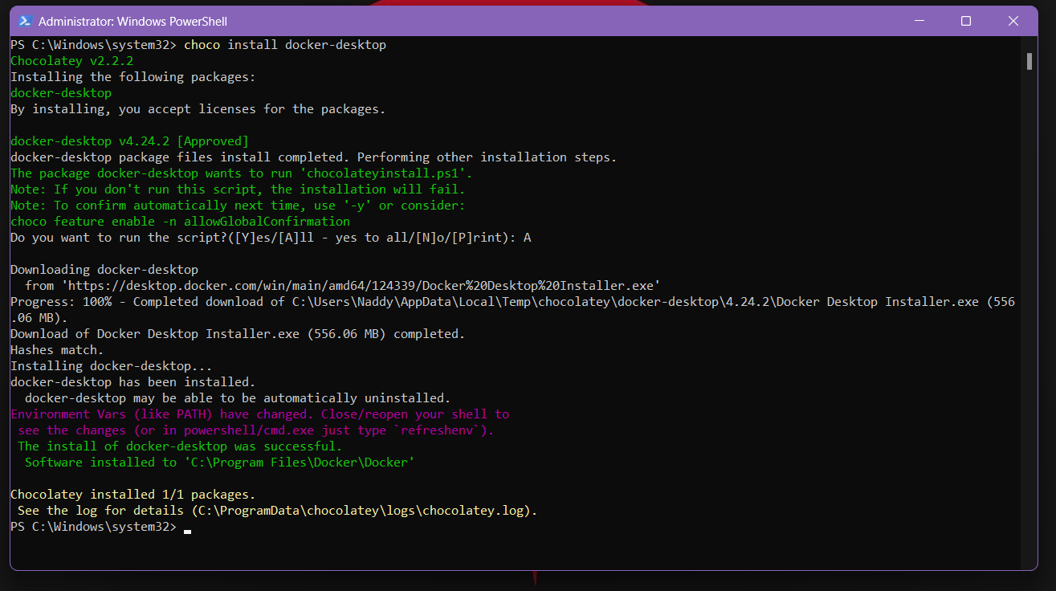Click 'the installation will fail' note line
Image resolution: width=1056 pixels, height=591 pixels.
pos(238,190)
